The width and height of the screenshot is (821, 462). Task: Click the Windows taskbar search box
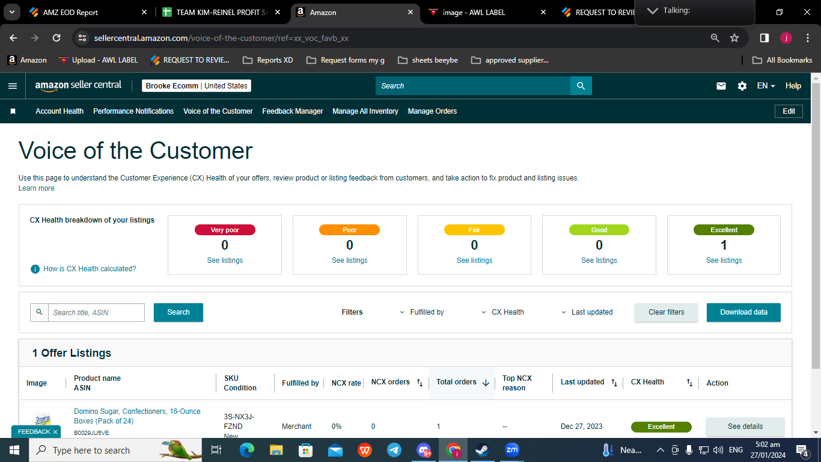click(x=117, y=450)
